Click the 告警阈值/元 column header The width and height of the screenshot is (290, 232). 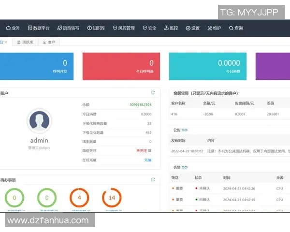tap(245, 103)
